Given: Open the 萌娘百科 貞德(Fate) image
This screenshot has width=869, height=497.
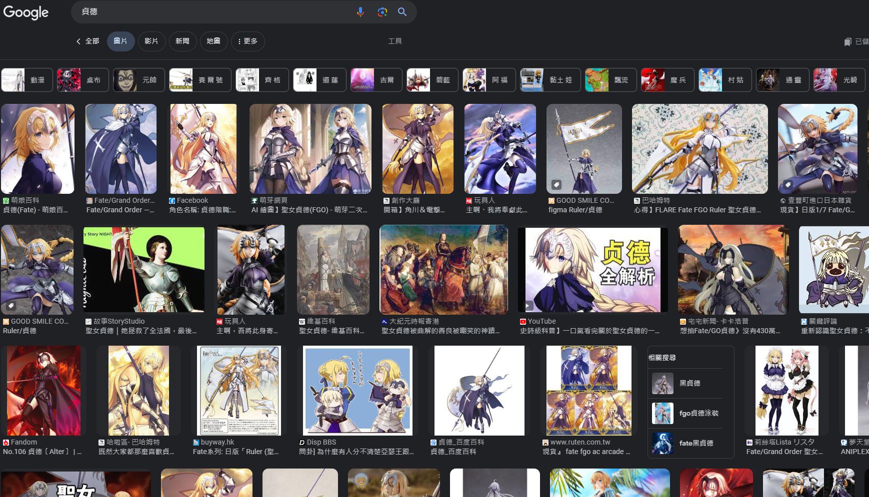Looking at the screenshot, I should [x=37, y=149].
